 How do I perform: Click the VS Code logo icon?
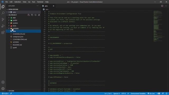tap(2, 2)
